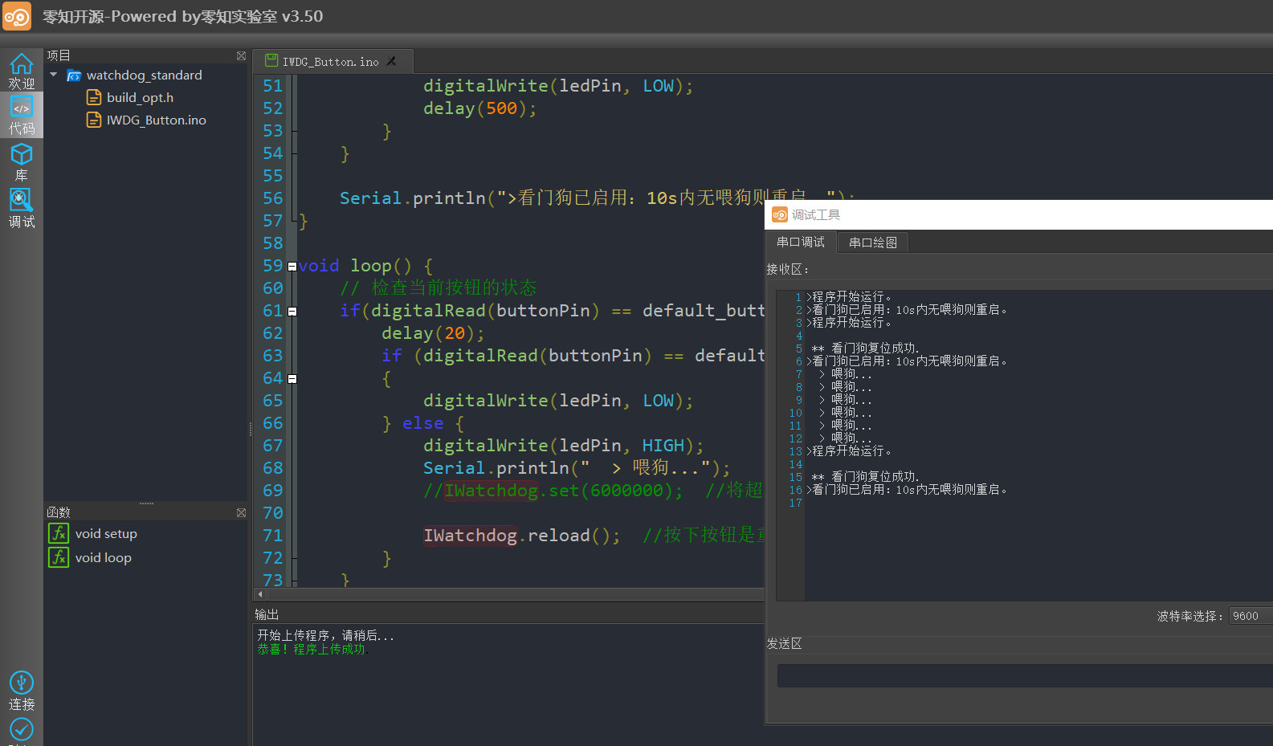This screenshot has width=1273, height=746.
Task: Close the IWDG_Button.ino editor tab
Action: pos(391,61)
